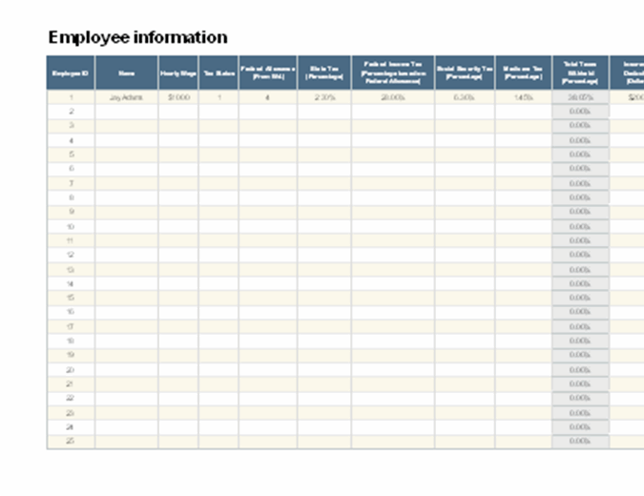Click the Federal Income Tax header
The width and height of the screenshot is (644, 496).
pyautogui.click(x=392, y=72)
